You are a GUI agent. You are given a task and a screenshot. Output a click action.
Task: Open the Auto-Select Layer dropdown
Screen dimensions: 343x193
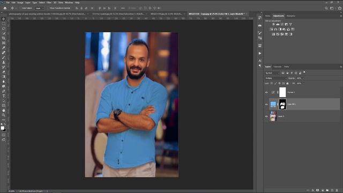coord(39,8)
